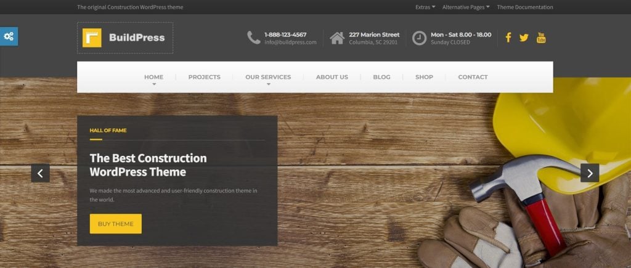Click the Sunday CLOSED text

tap(450, 43)
